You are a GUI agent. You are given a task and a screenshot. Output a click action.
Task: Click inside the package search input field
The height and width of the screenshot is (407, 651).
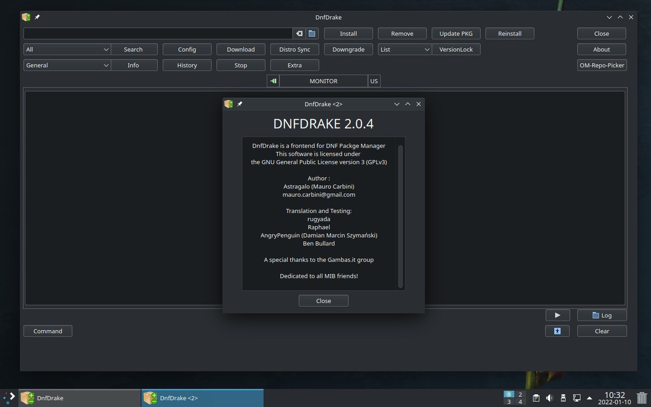[x=158, y=34]
